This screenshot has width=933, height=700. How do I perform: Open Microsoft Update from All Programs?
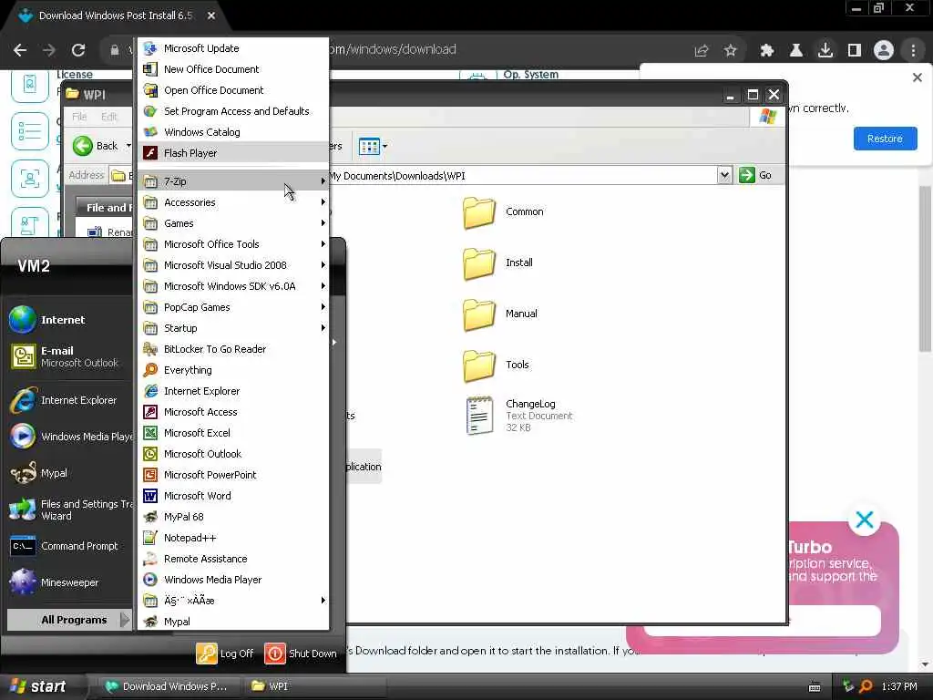point(232,48)
